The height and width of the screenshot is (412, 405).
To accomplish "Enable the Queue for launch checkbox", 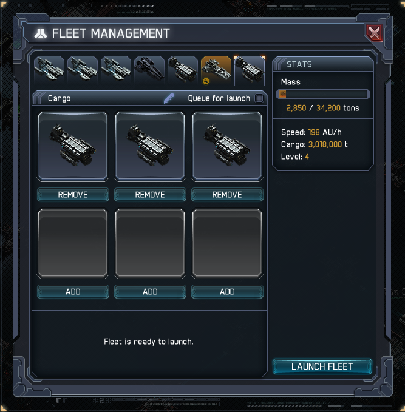I will click(259, 98).
